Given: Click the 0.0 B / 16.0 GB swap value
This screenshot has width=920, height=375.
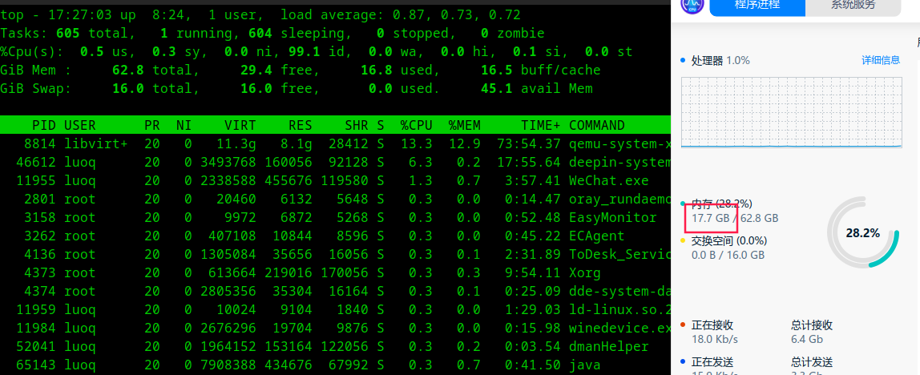Looking at the screenshot, I should 728,256.
